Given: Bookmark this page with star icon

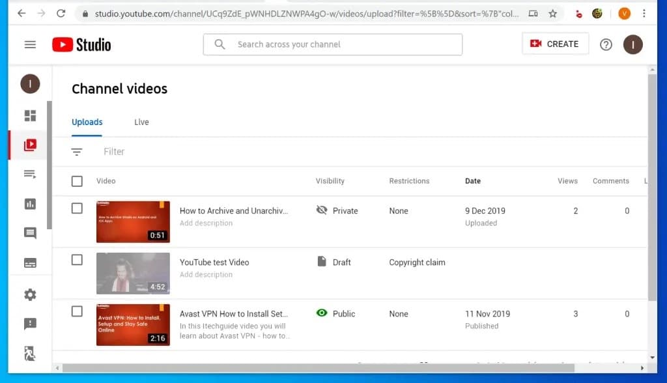Looking at the screenshot, I should [552, 14].
